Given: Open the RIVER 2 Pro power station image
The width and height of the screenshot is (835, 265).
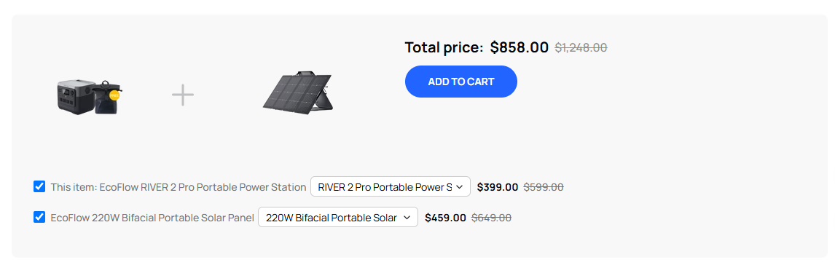Looking at the screenshot, I should click(90, 96).
